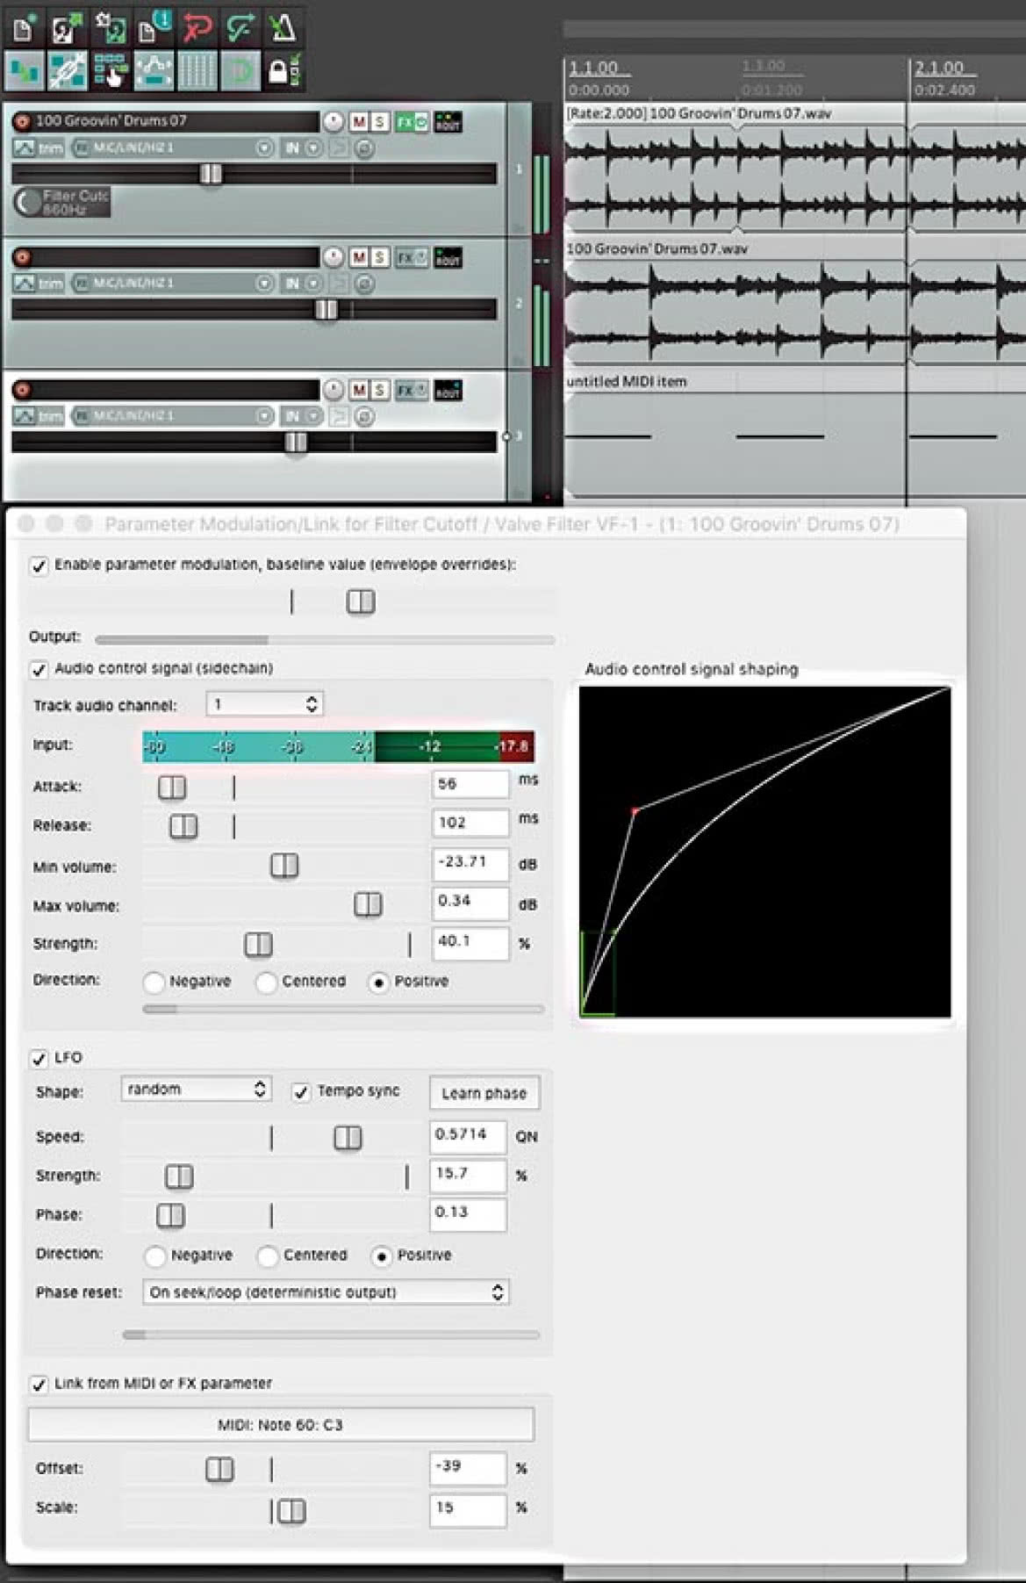Open Project settings from the toolbar
This screenshot has height=1583, width=1026.
tap(154, 27)
